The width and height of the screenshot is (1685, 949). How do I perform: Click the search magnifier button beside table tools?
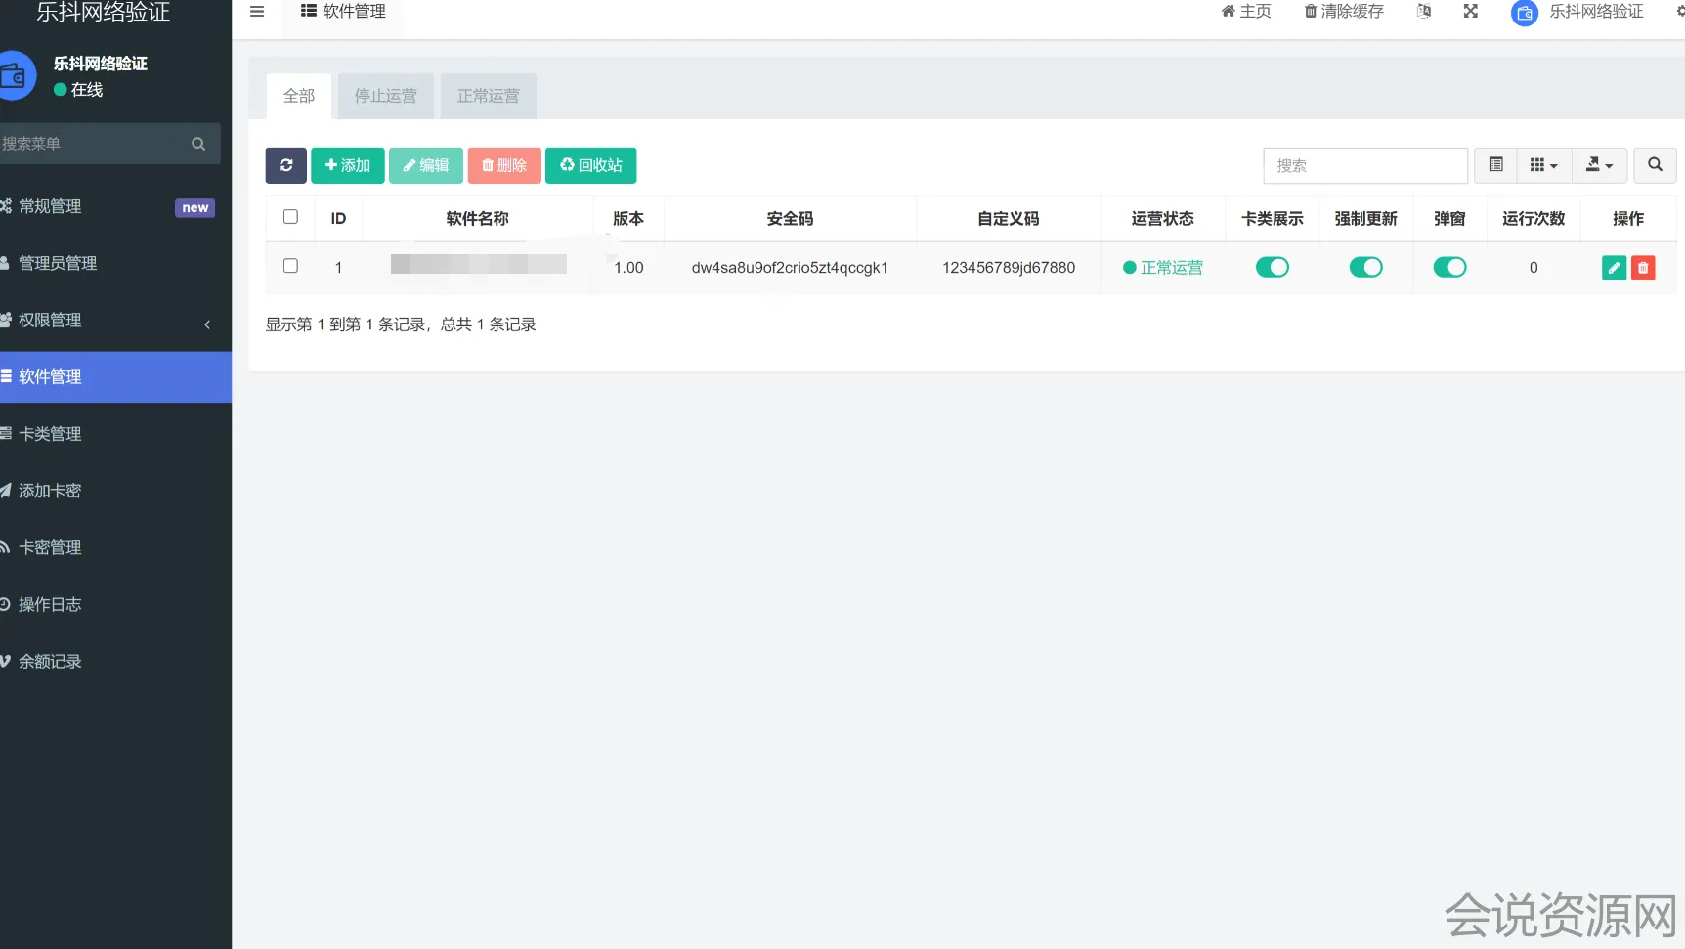click(1655, 165)
